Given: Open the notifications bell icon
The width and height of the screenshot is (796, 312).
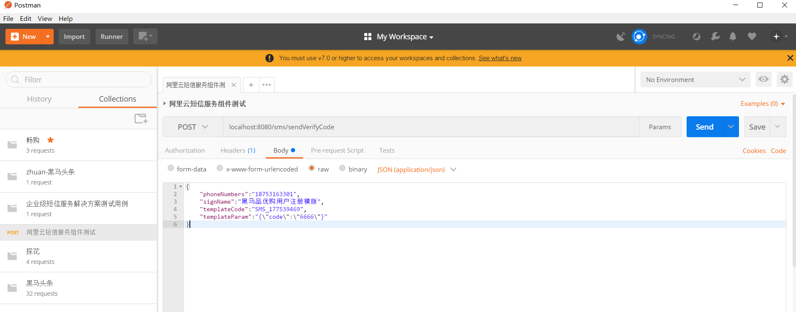Looking at the screenshot, I should click(x=733, y=37).
